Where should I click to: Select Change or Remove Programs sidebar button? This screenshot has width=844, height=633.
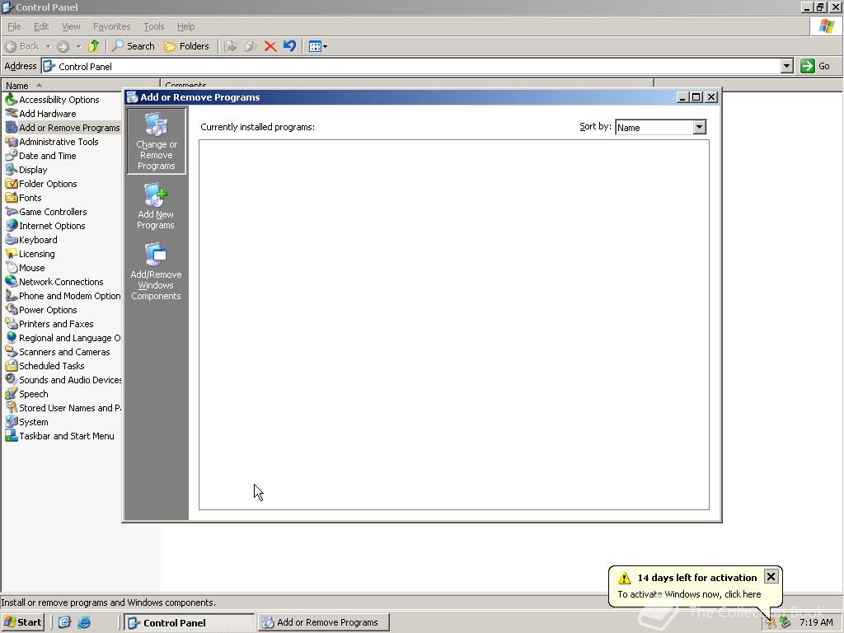[x=156, y=141]
